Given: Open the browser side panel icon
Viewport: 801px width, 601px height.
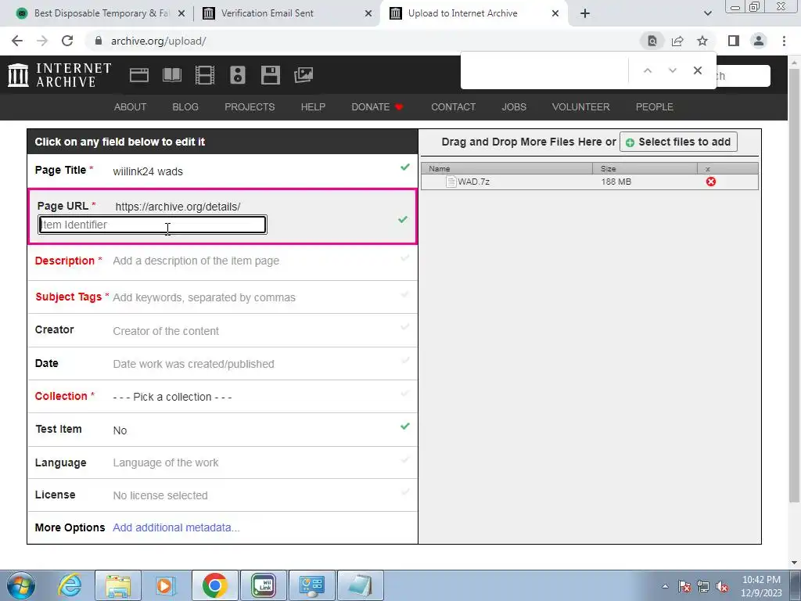Looking at the screenshot, I should coord(734,41).
